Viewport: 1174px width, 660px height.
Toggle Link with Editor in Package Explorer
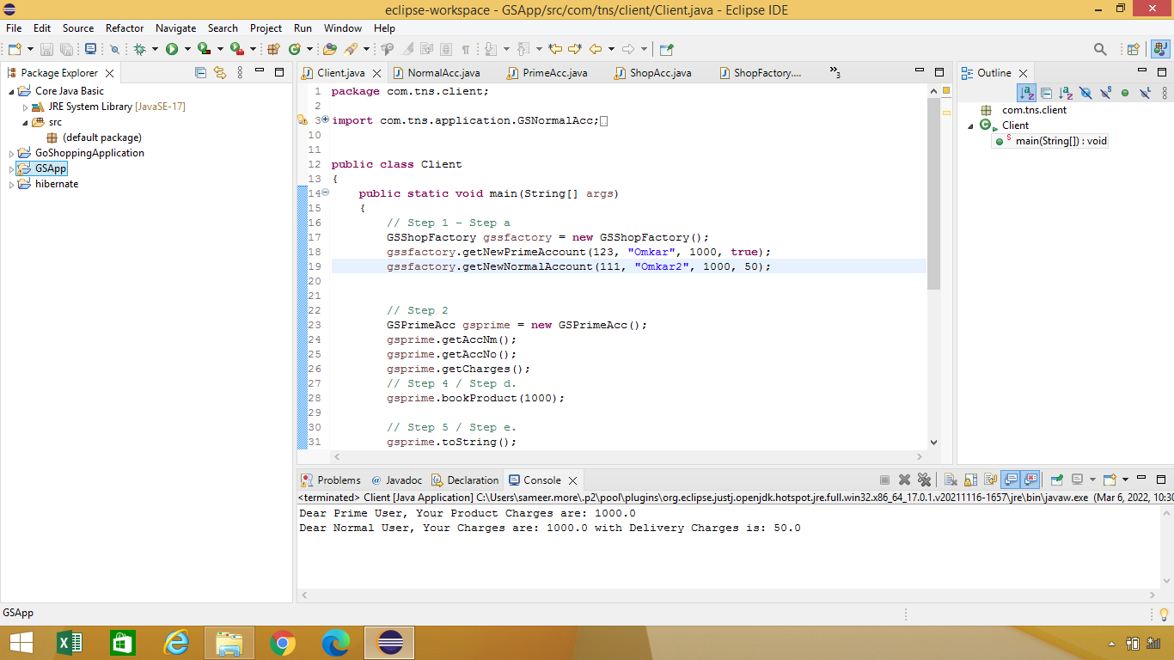coord(220,73)
